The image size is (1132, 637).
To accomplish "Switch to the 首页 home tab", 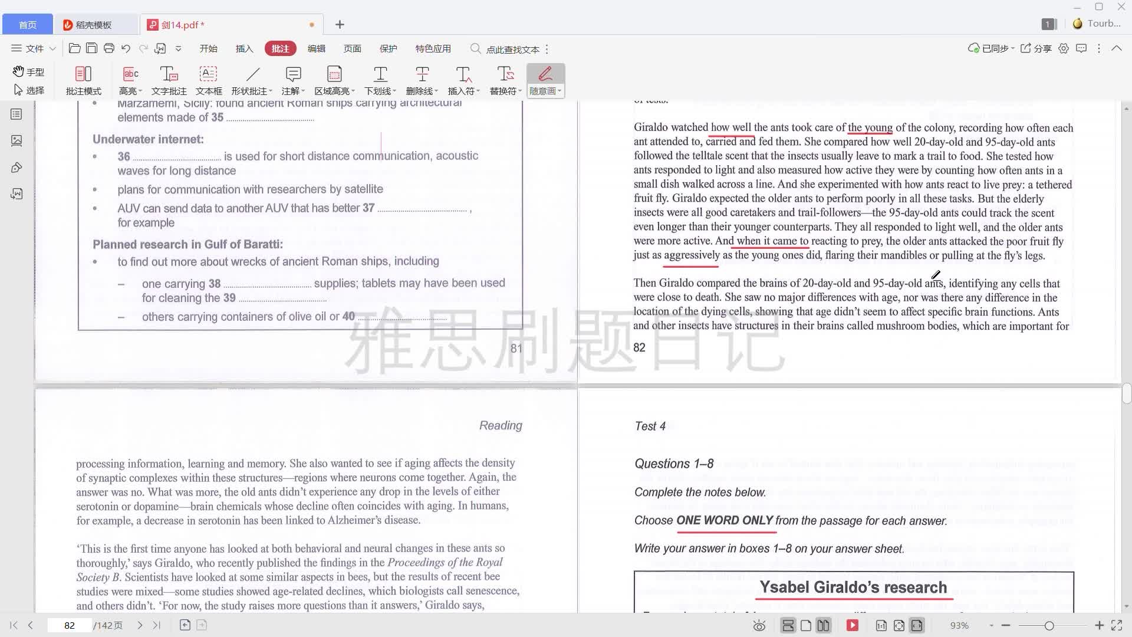I will point(28,24).
